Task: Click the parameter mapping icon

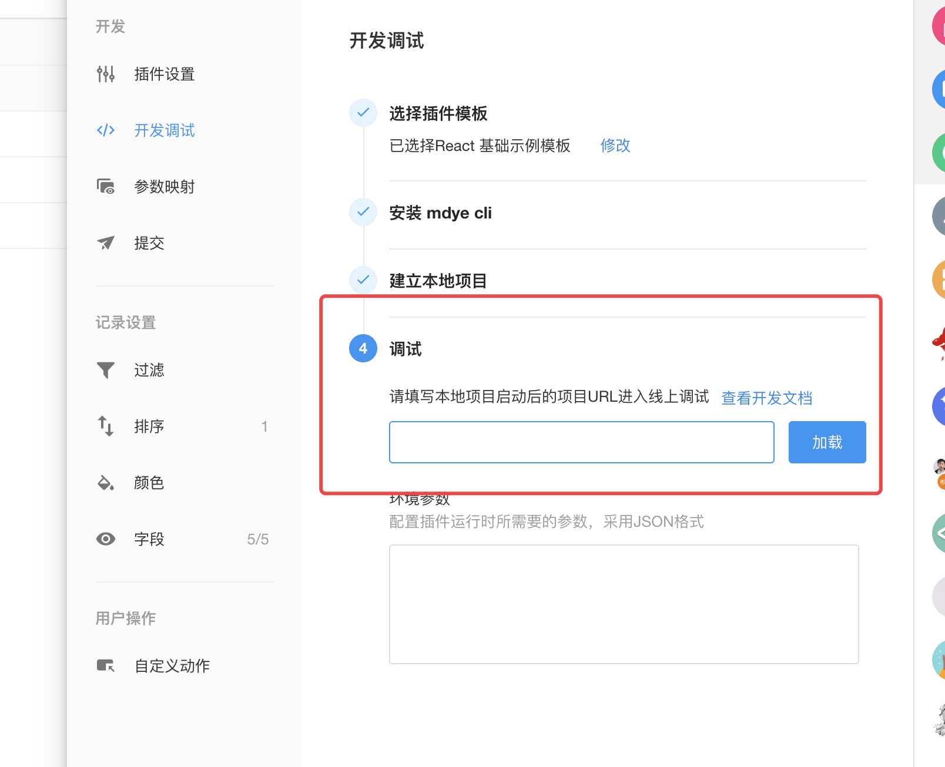Action: [106, 187]
